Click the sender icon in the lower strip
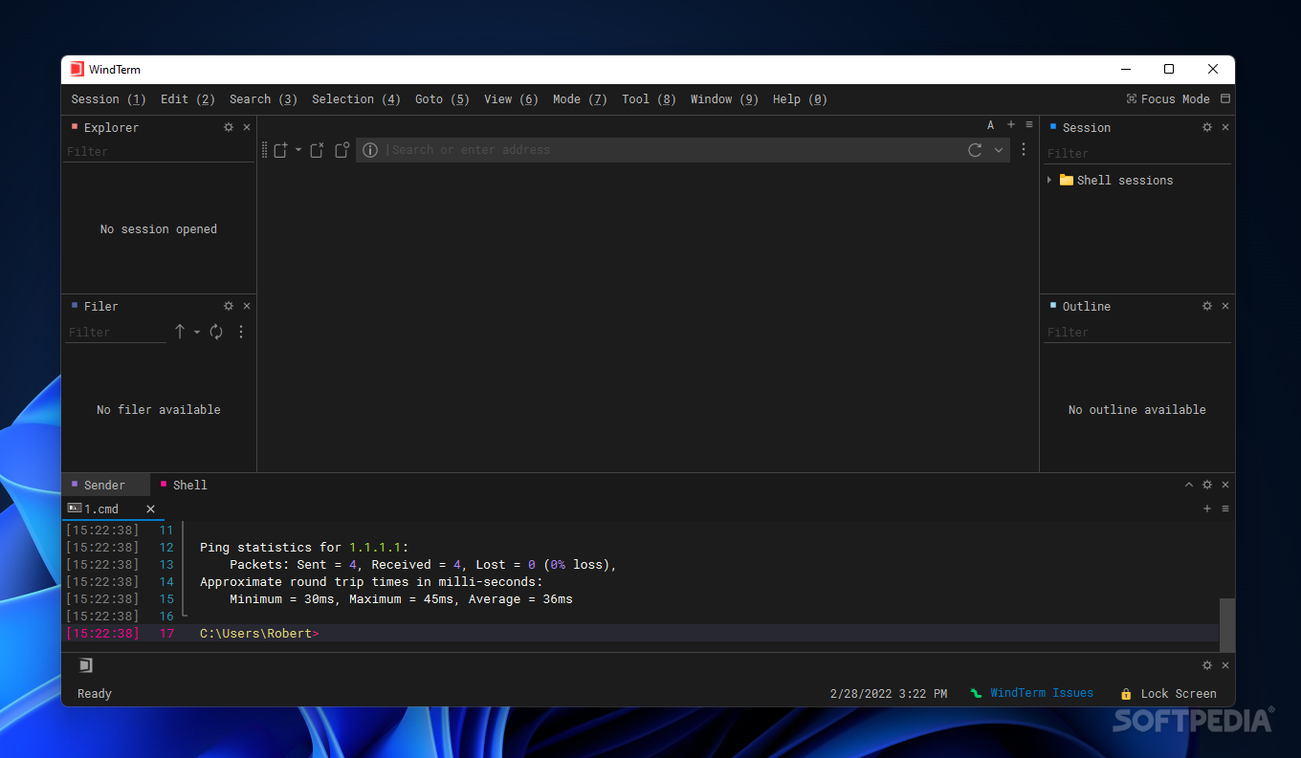1301x758 pixels. pyautogui.click(x=86, y=665)
